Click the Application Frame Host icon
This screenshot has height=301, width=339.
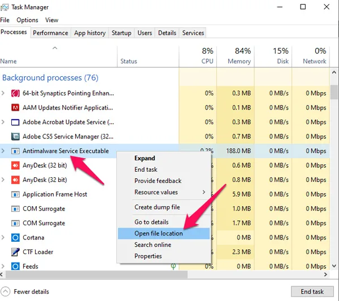click(15, 194)
